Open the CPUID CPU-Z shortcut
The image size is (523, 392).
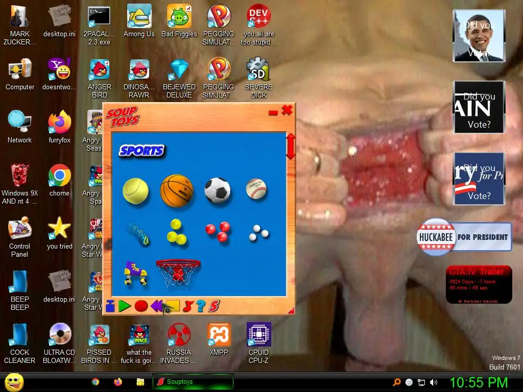click(x=258, y=344)
